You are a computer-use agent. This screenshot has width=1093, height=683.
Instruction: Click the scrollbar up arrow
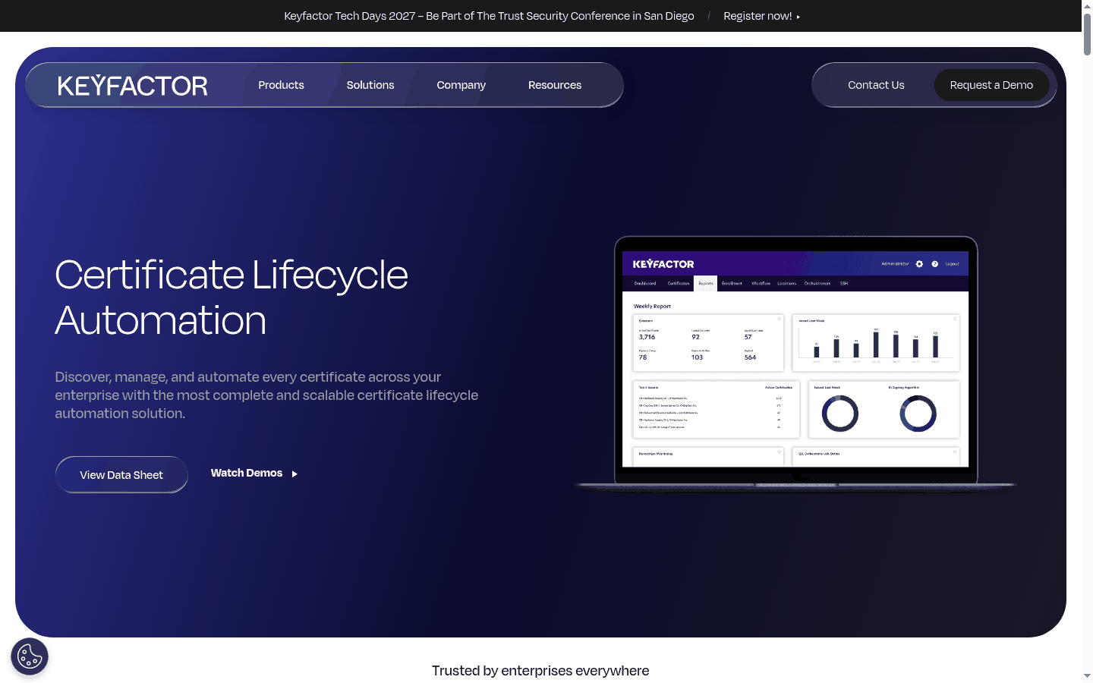click(1087, 5)
